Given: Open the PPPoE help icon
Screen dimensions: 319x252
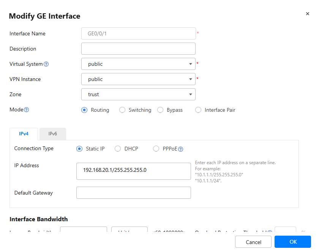Looking at the screenshot, I should click(x=180, y=149).
